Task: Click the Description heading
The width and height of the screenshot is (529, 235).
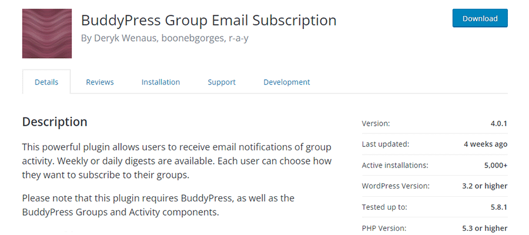Action: click(x=55, y=122)
